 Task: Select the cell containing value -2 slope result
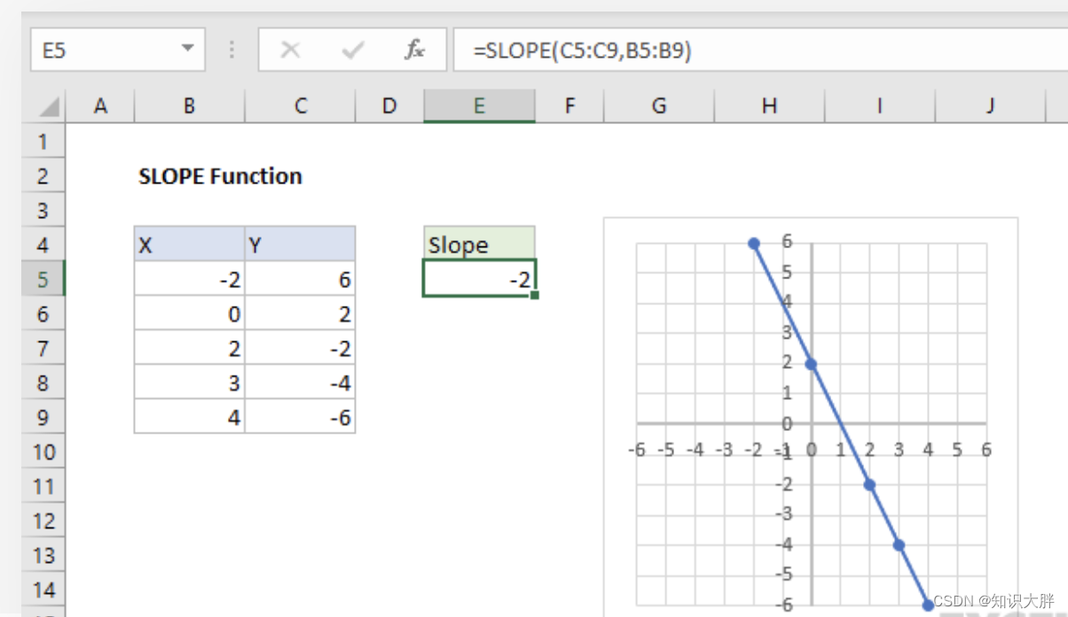(479, 279)
